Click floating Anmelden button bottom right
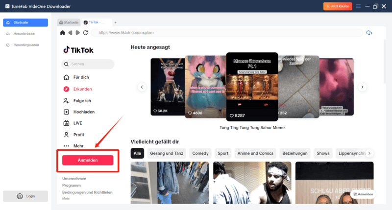 [x=363, y=194]
